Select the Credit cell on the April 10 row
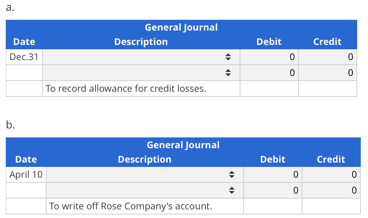 [331, 174]
